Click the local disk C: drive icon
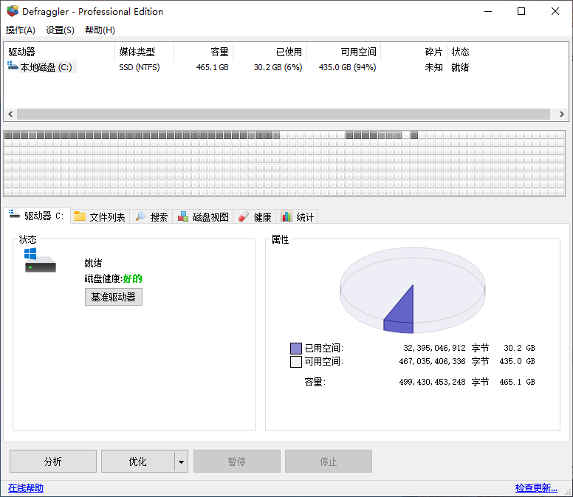 pos(13,66)
